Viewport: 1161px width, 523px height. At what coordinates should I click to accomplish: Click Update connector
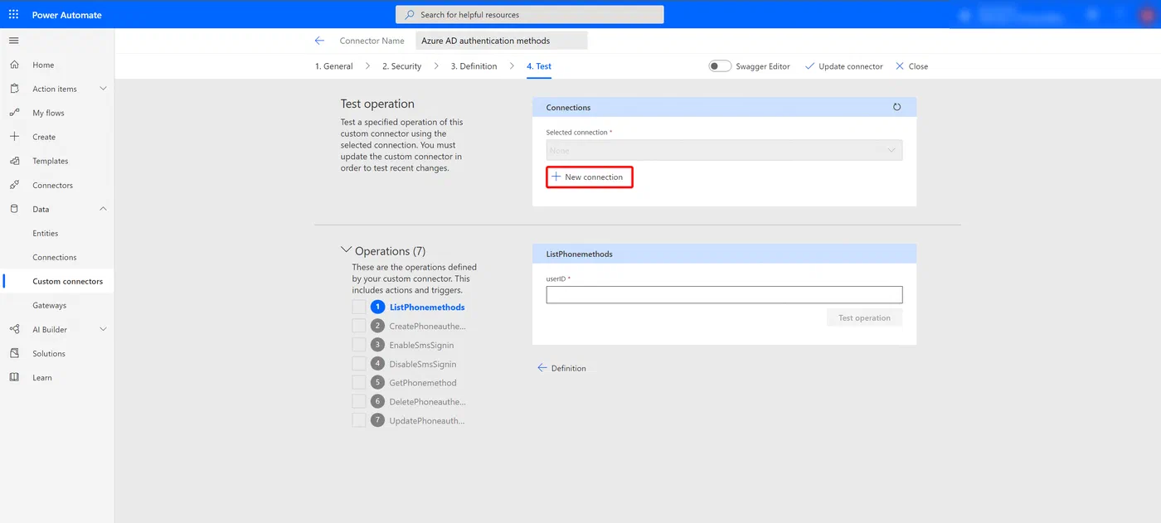[843, 66]
